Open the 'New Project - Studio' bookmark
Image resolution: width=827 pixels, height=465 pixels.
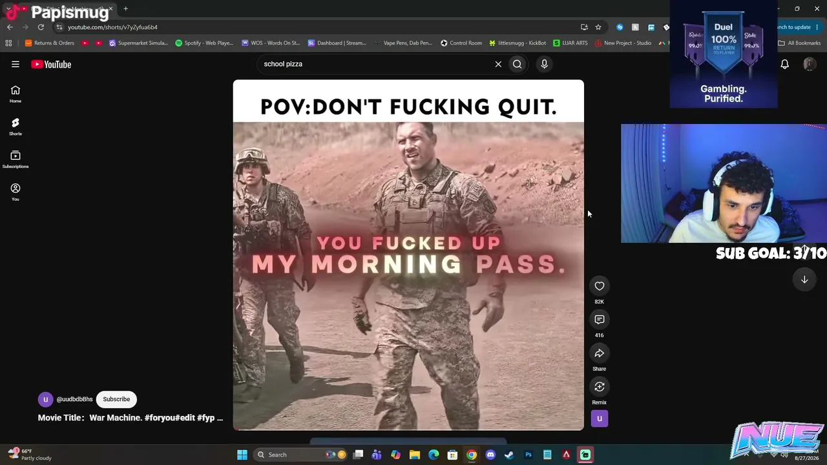coord(623,43)
